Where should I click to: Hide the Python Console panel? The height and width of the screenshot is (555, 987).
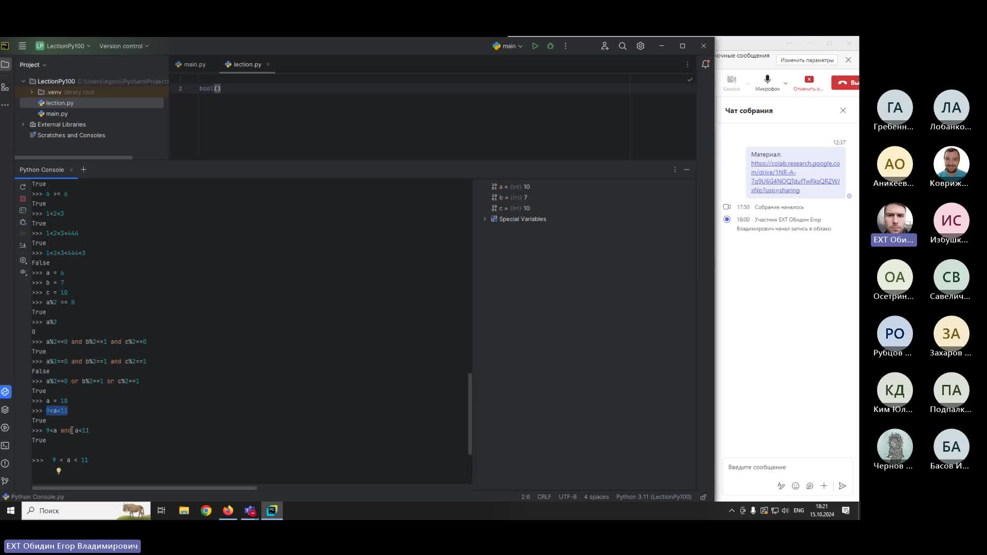tap(687, 170)
